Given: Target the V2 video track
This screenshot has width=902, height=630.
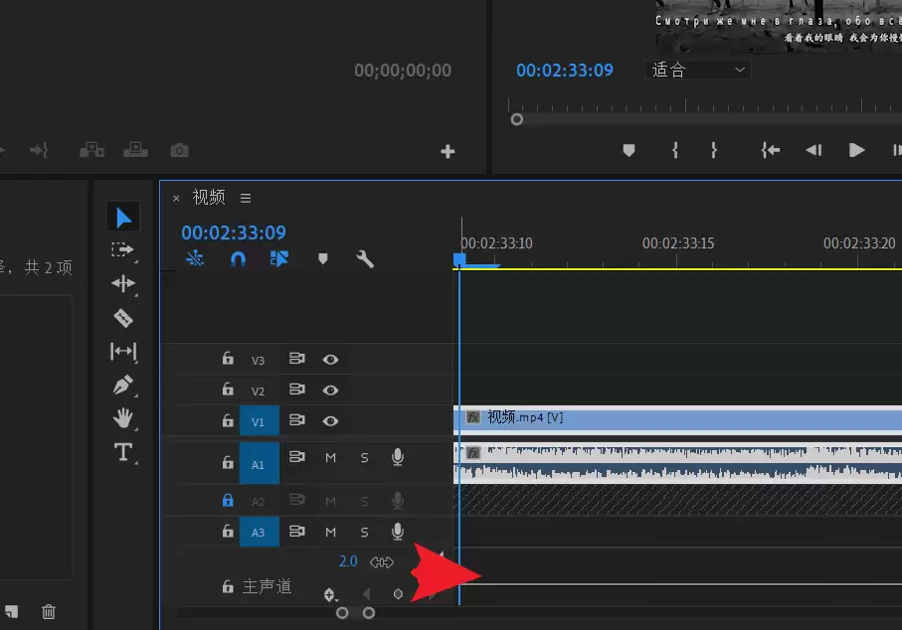Looking at the screenshot, I should [x=258, y=392].
